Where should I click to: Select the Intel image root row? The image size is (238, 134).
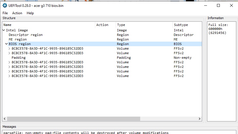pyautogui.click(x=102, y=30)
